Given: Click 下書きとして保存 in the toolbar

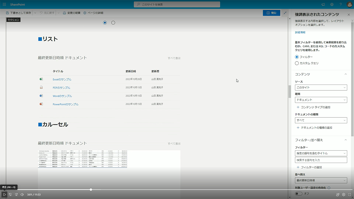Looking at the screenshot, I should click(x=18, y=13).
